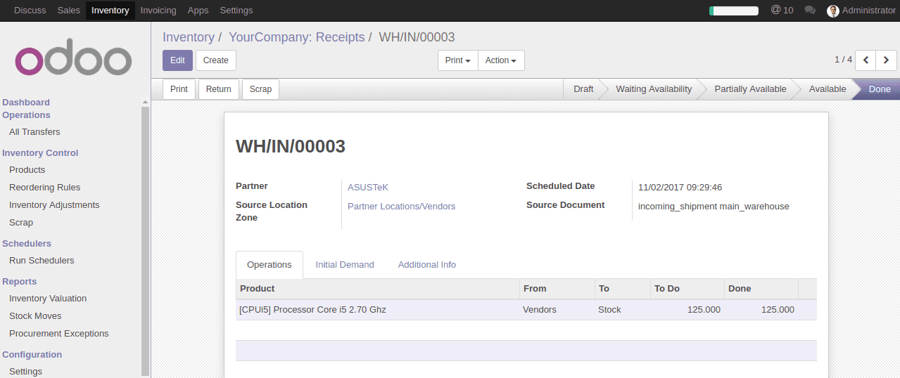This screenshot has width=900, height=378.
Task: Click the Administrator avatar picture
Action: tap(833, 11)
